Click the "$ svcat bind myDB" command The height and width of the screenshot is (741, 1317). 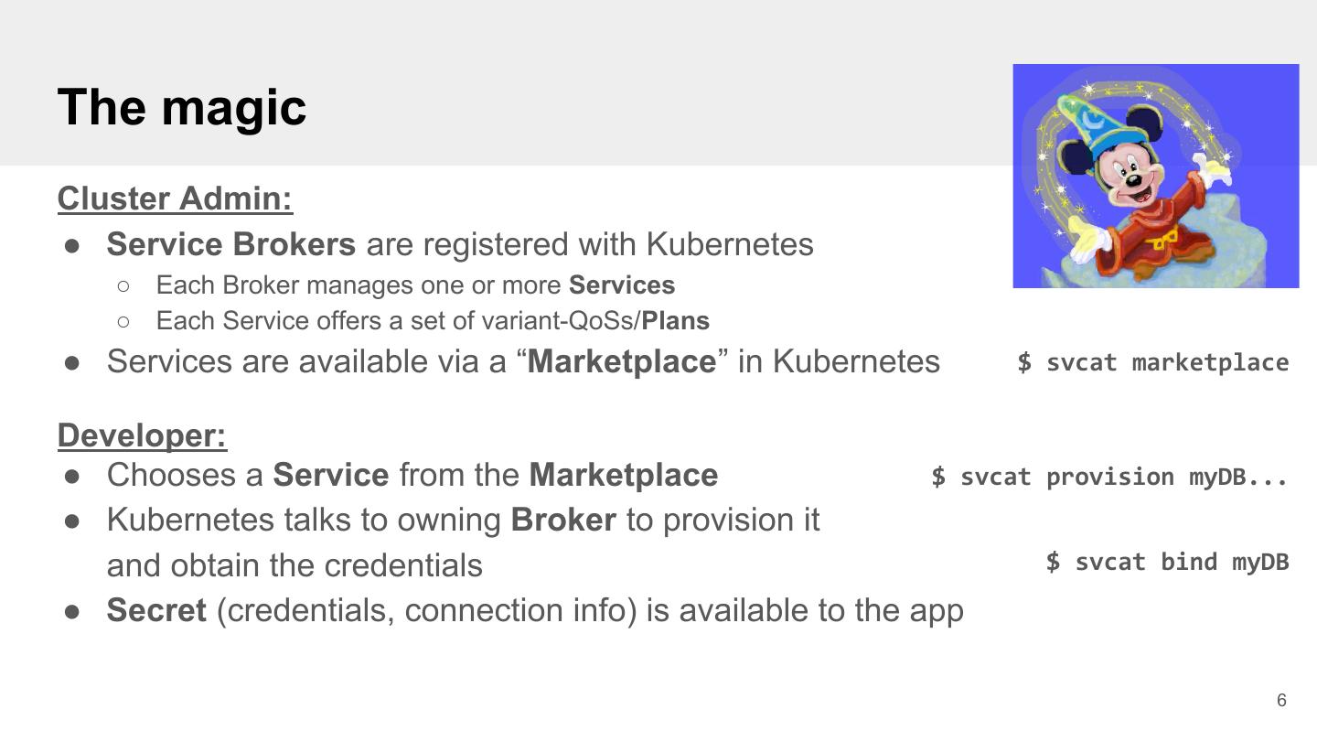coord(1167,562)
